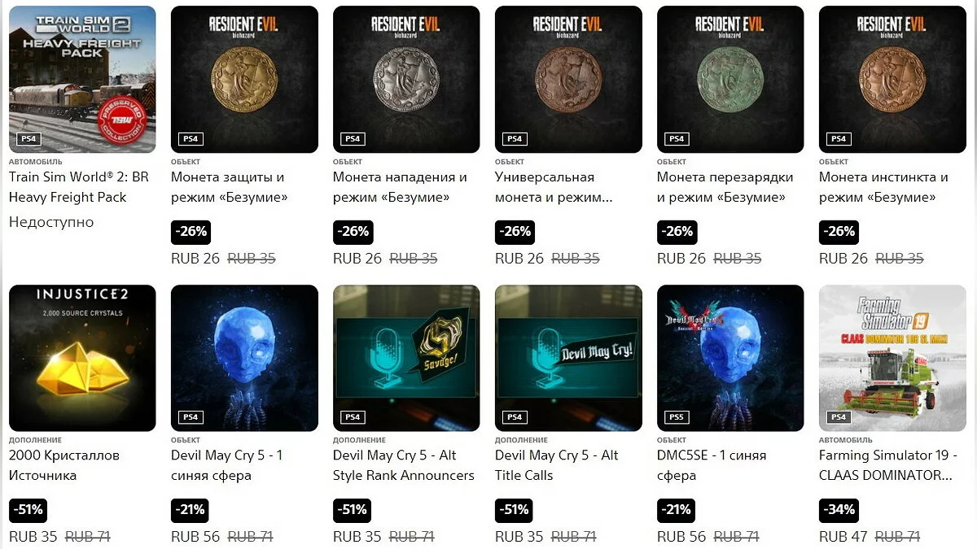The width and height of the screenshot is (977, 549).
Task: Select the Farming Simulator 19 CLAAS harvester image
Action: pyautogui.click(x=892, y=358)
